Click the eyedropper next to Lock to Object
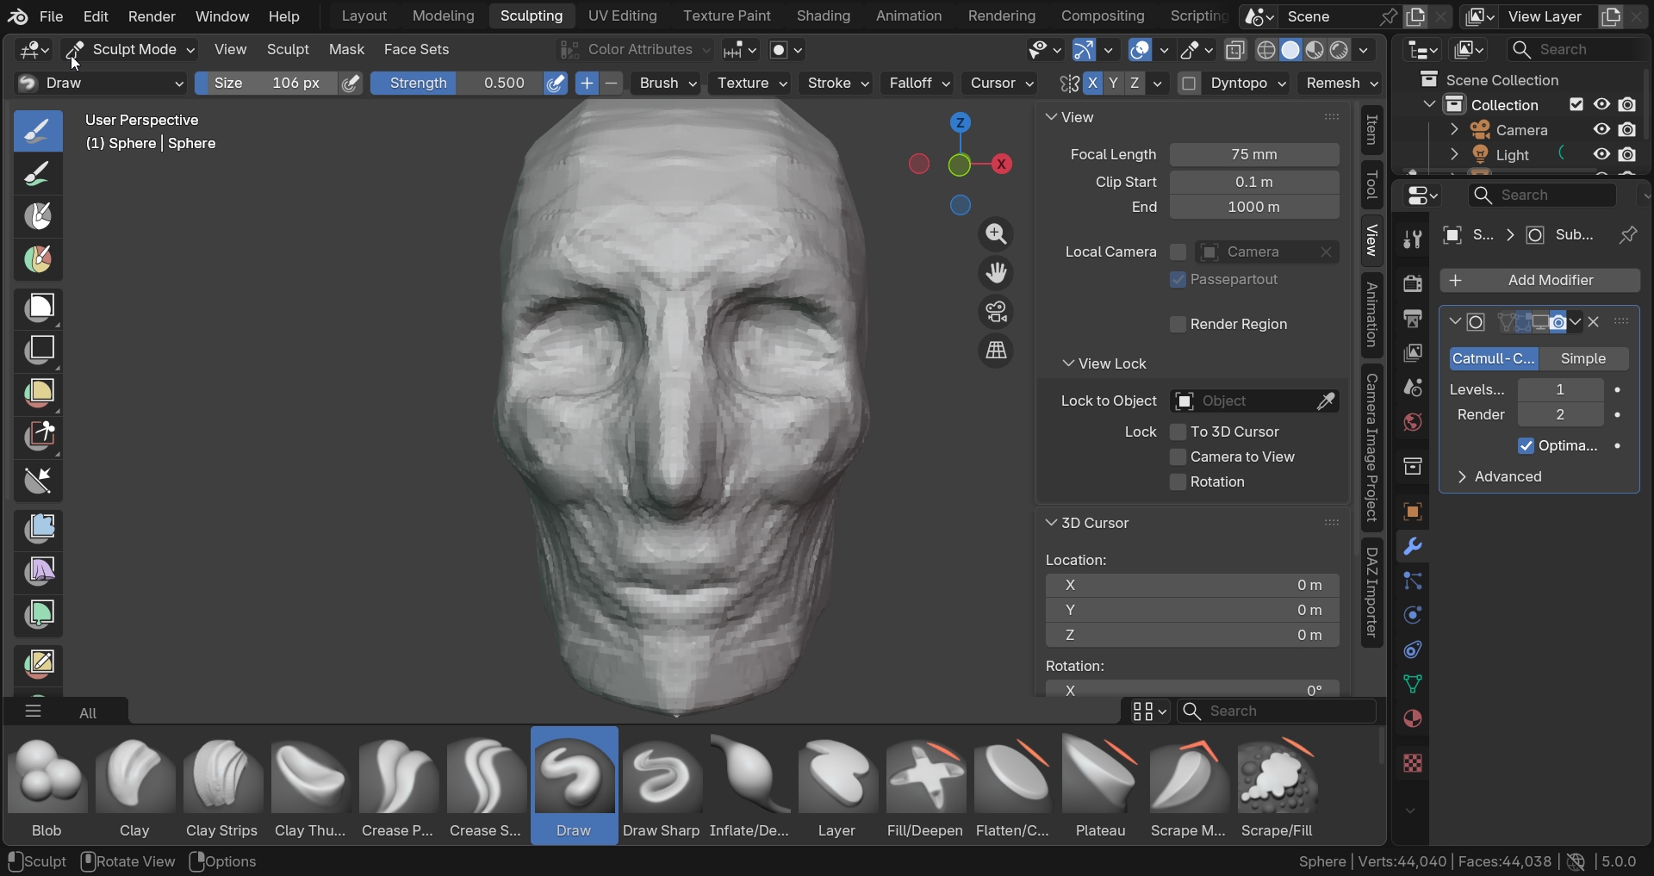This screenshot has height=876, width=1654. [1326, 401]
